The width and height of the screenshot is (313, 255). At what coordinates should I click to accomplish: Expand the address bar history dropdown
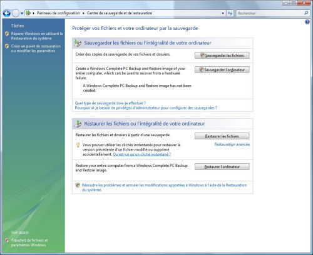(x=223, y=13)
